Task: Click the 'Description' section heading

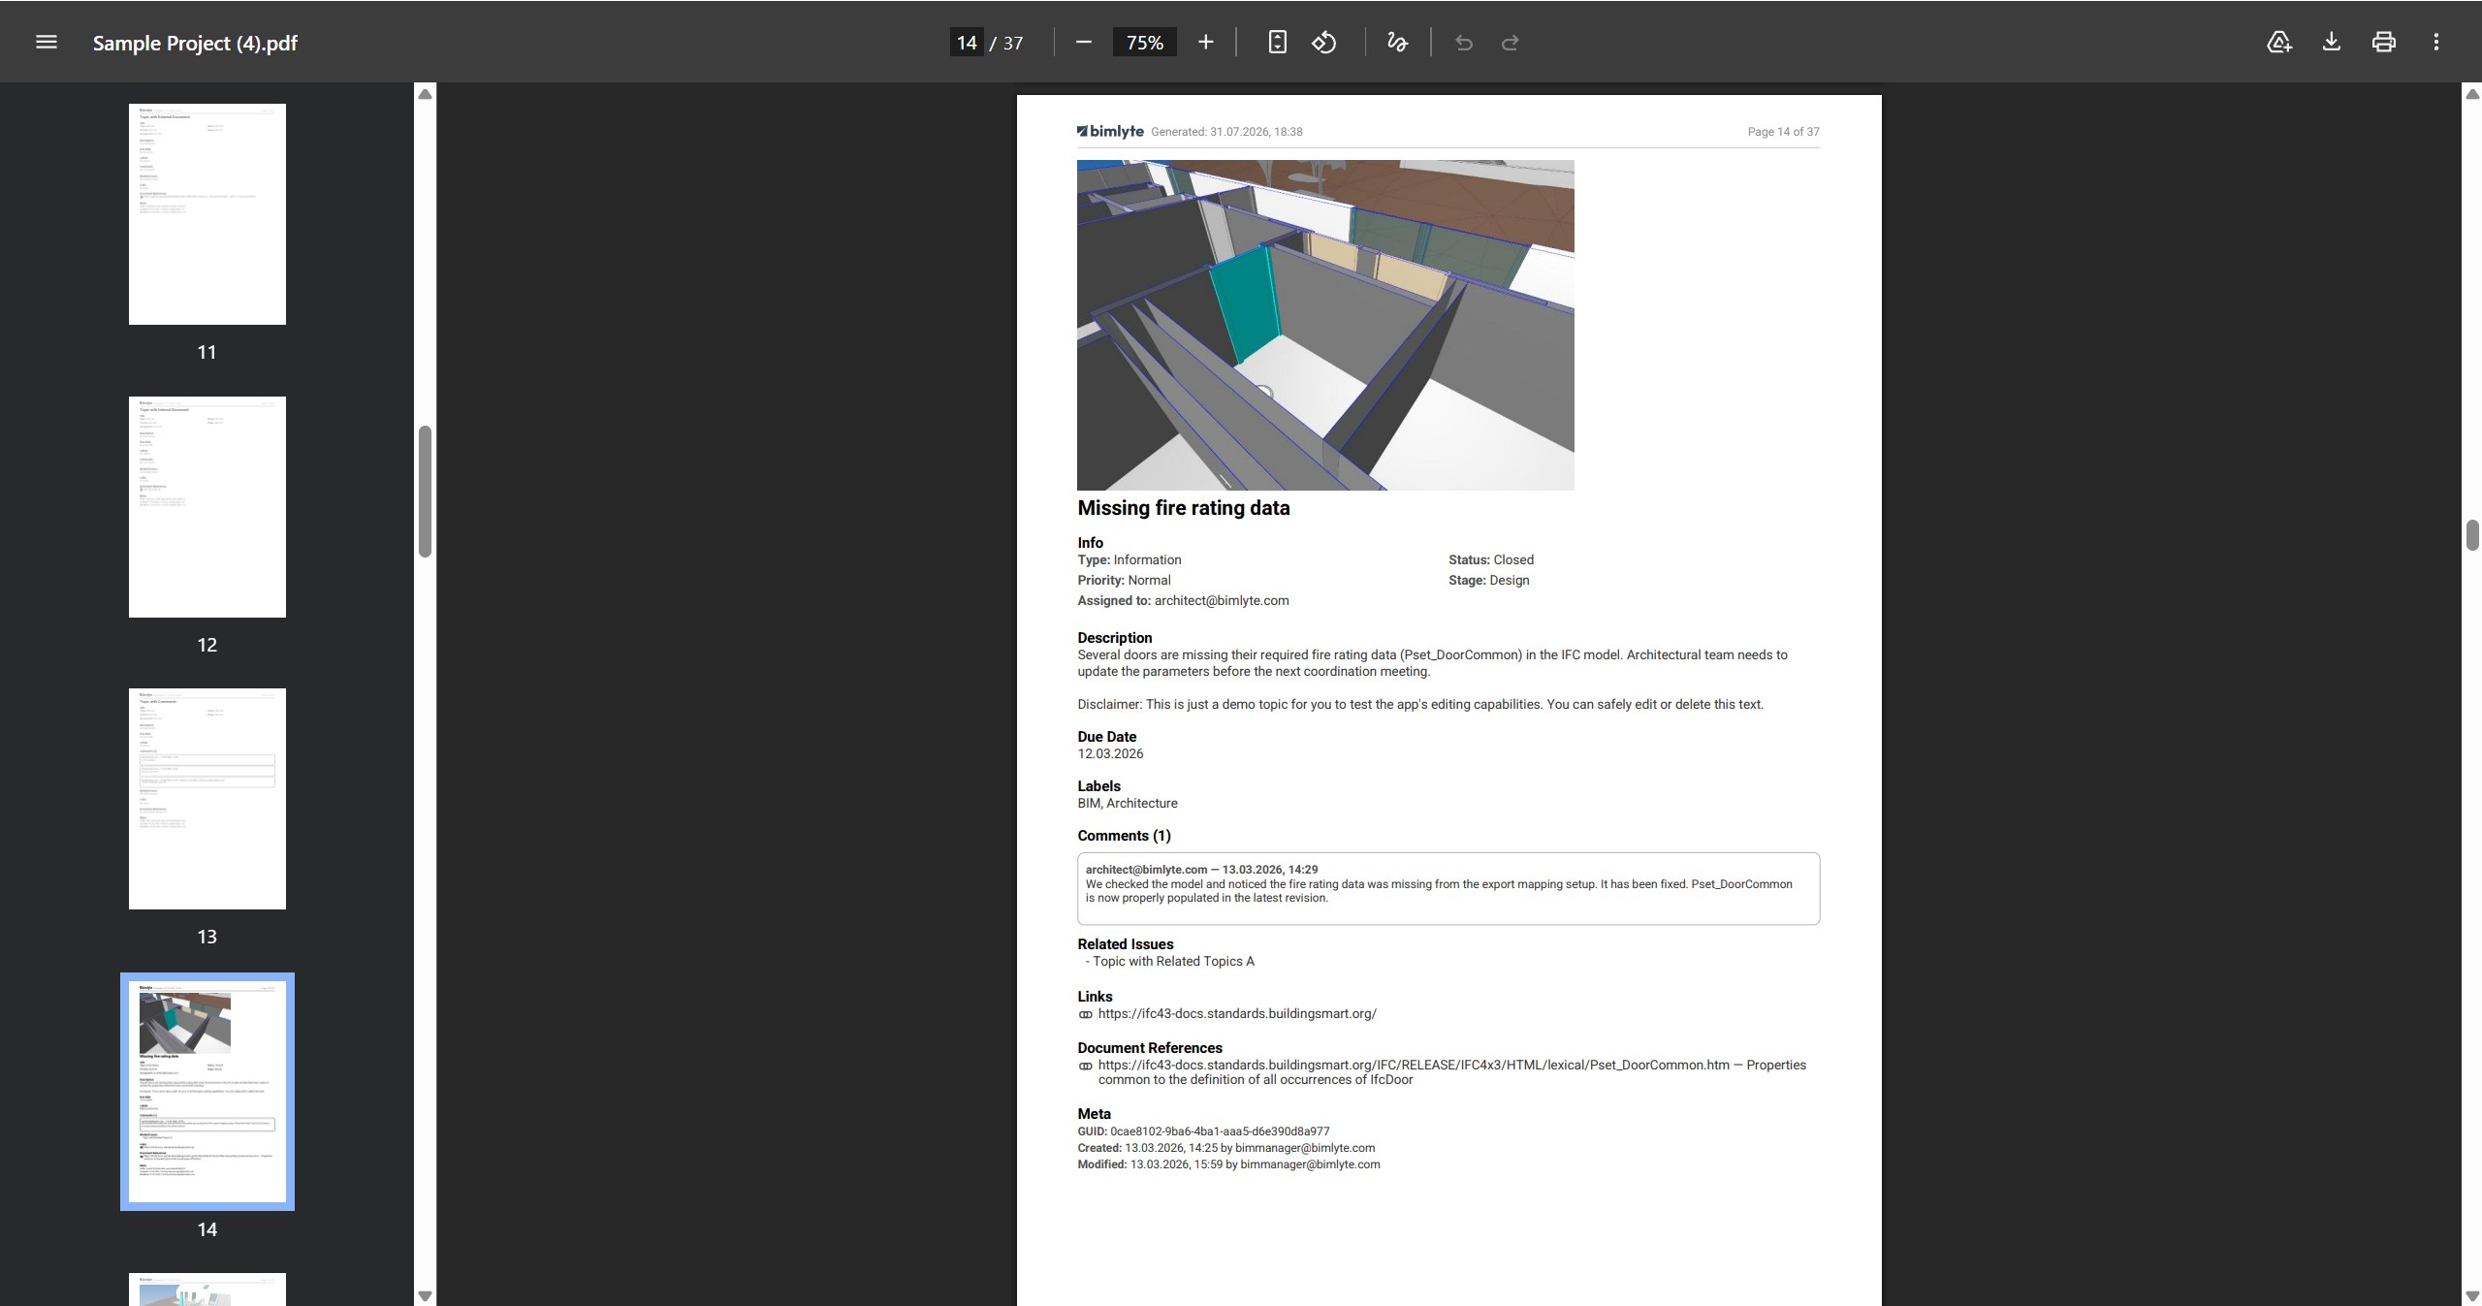Action: [x=1115, y=638]
